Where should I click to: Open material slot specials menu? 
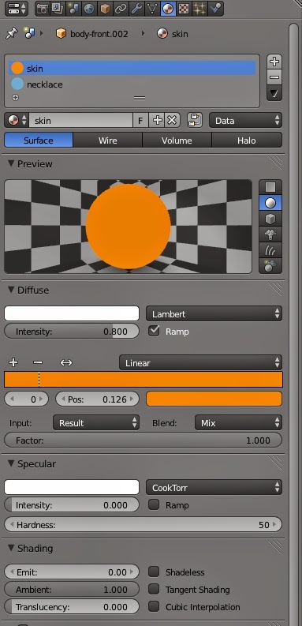coord(274,93)
